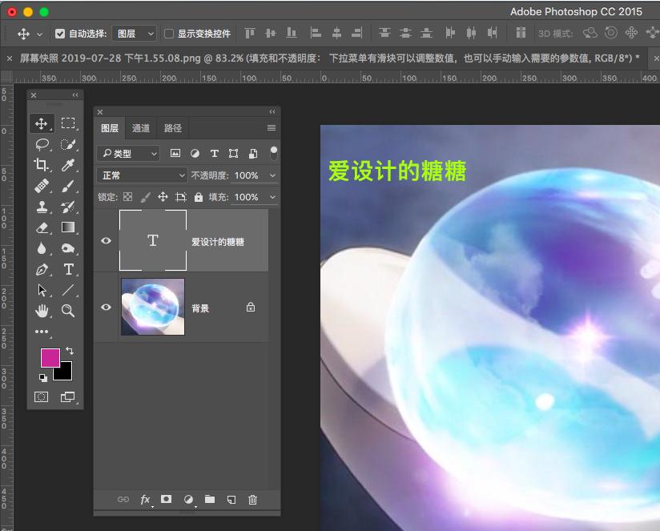
Task: Open the blend mode 正常 dropdown
Action: 141,175
